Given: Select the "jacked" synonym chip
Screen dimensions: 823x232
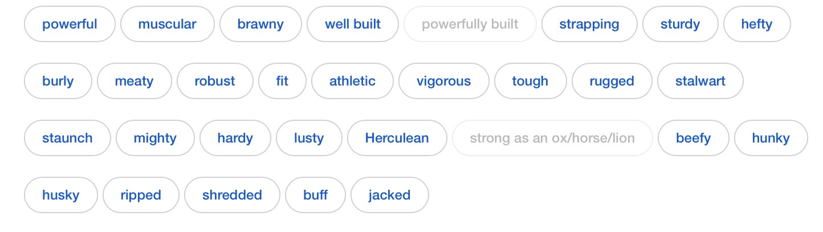Looking at the screenshot, I should coord(389,195).
